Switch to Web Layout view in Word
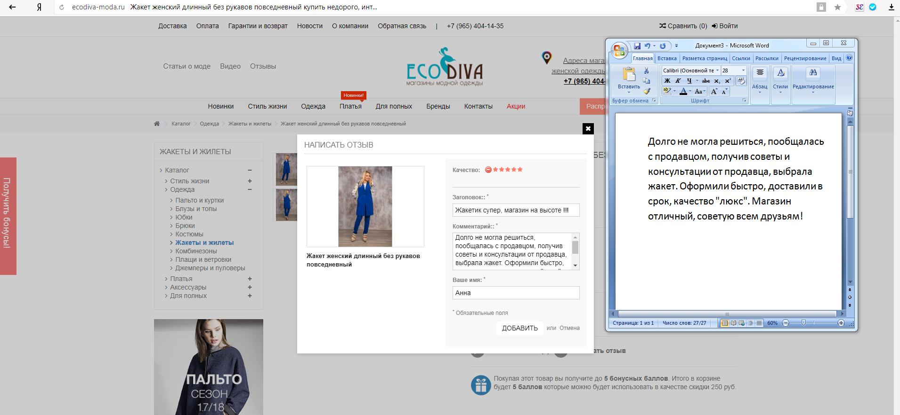 pos(742,323)
